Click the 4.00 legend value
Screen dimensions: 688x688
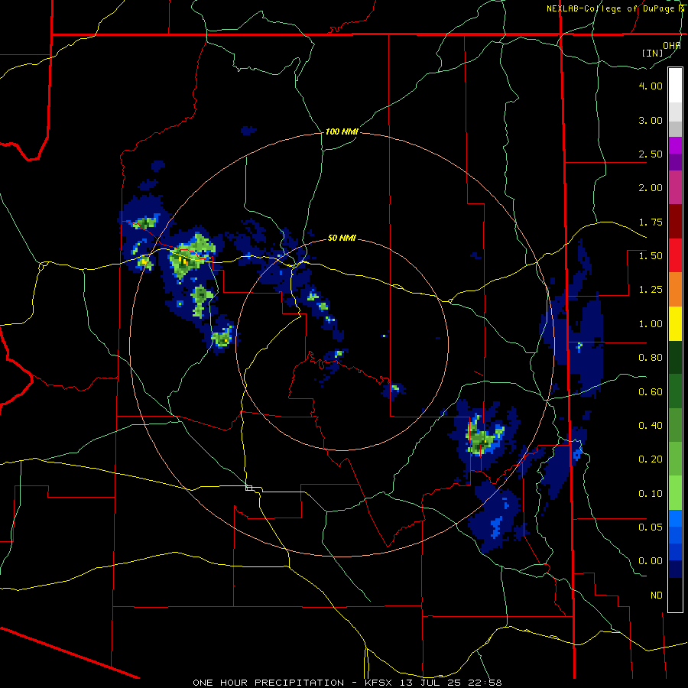tap(651, 86)
